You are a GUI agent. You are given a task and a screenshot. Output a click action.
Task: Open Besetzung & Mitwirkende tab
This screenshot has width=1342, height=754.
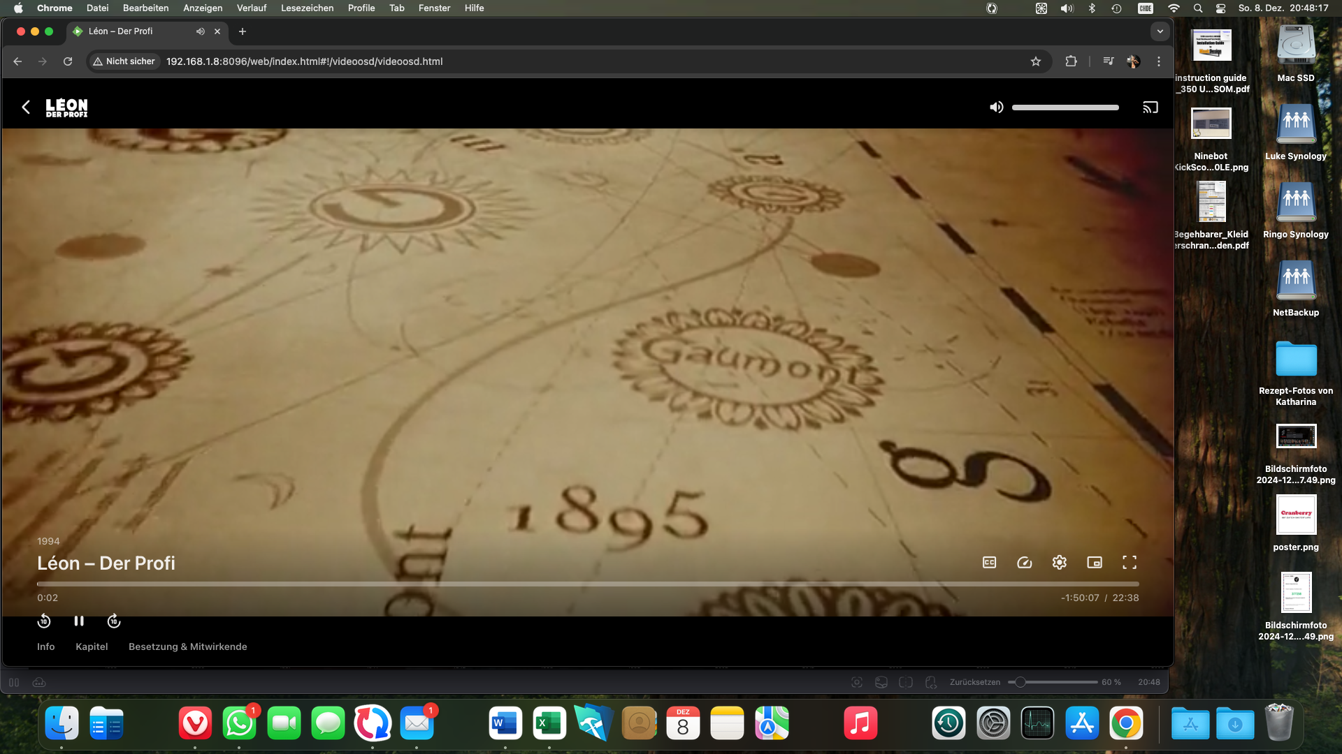click(x=187, y=646)
